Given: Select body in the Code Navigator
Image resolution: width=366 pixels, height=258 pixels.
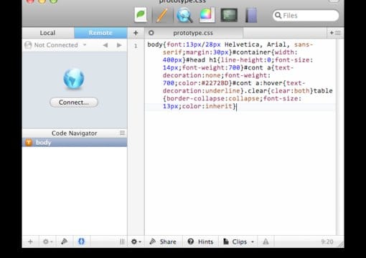Looking at the screenshot, I should click(x=75, y=143).
